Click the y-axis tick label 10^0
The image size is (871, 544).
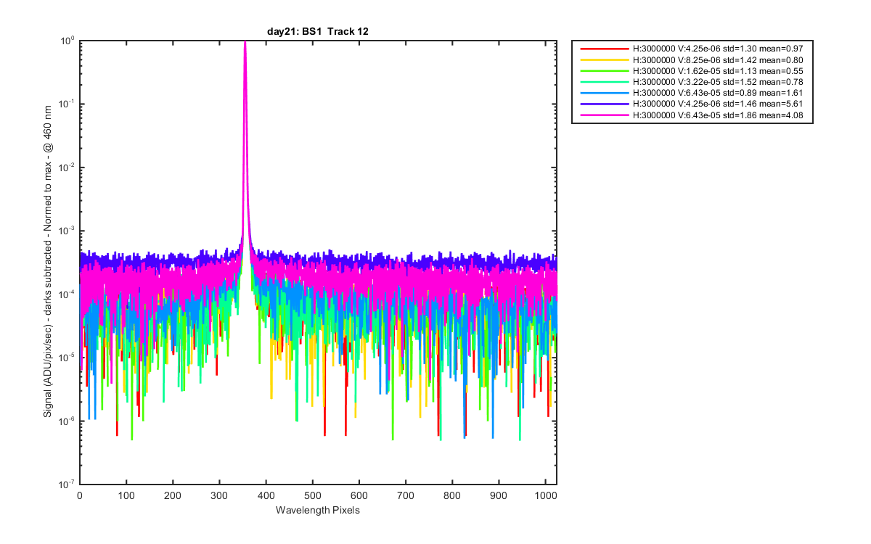[x=68, y=41]
